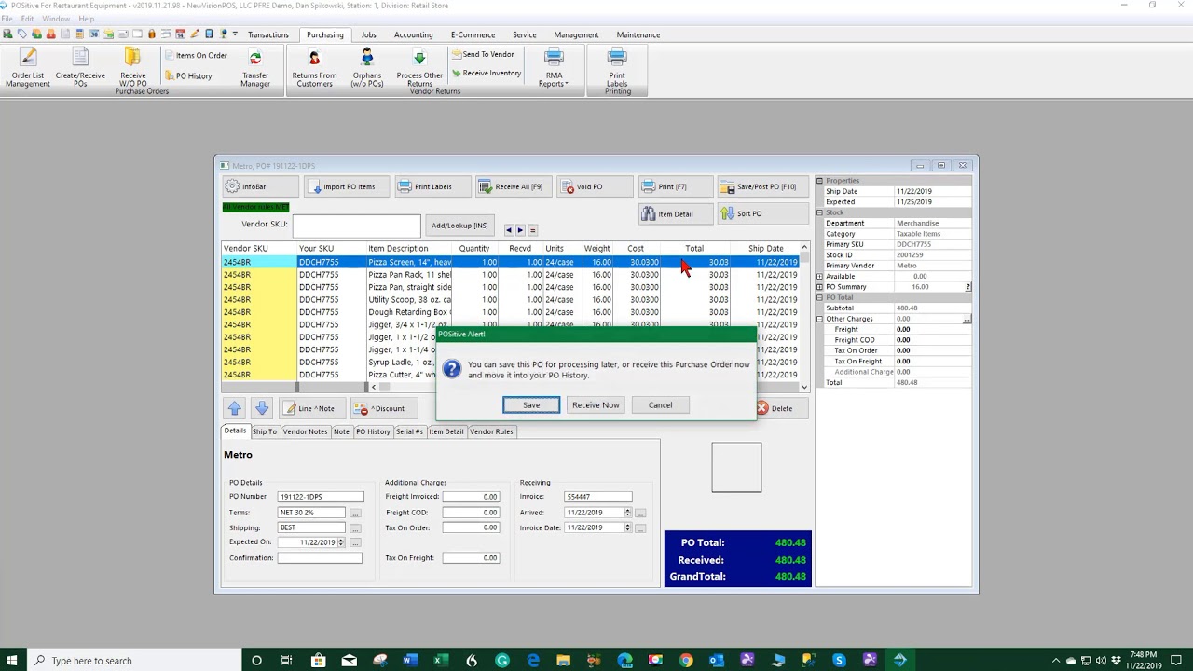Open Word from the taskbar
Image resolution: width=1193 pixels, height=671 pixels.
(x=410, y=660)
